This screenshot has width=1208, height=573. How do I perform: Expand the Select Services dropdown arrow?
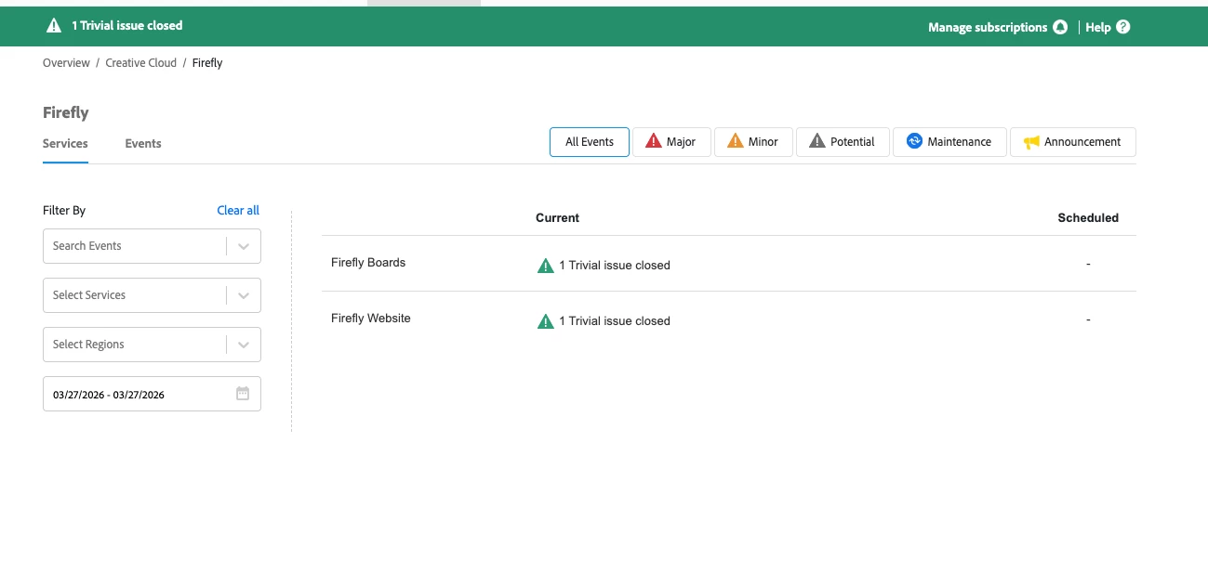244,295
